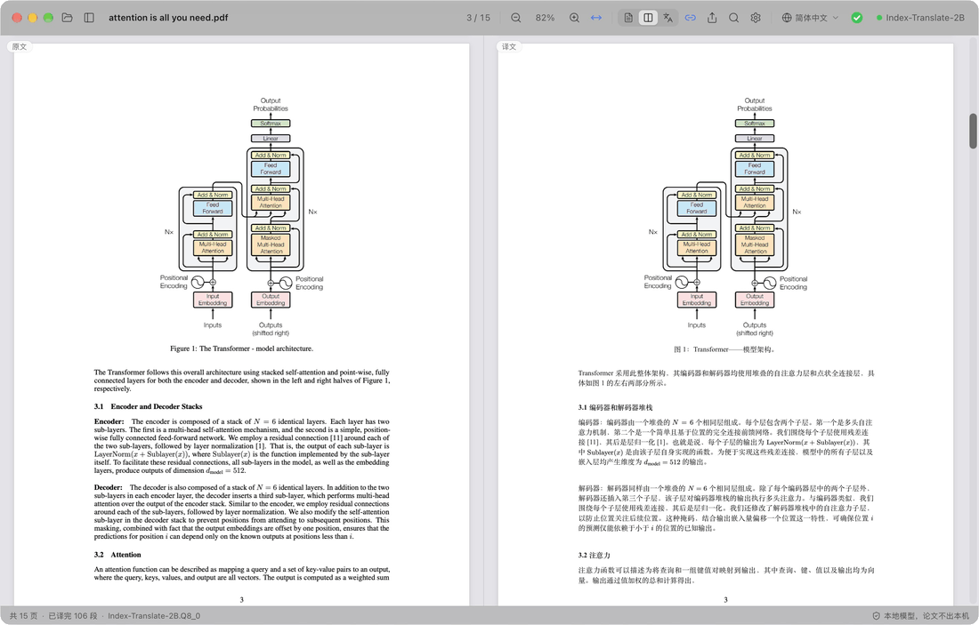Zoom out of the document
The image size is (979, 625).
click(x=515, y=18)
